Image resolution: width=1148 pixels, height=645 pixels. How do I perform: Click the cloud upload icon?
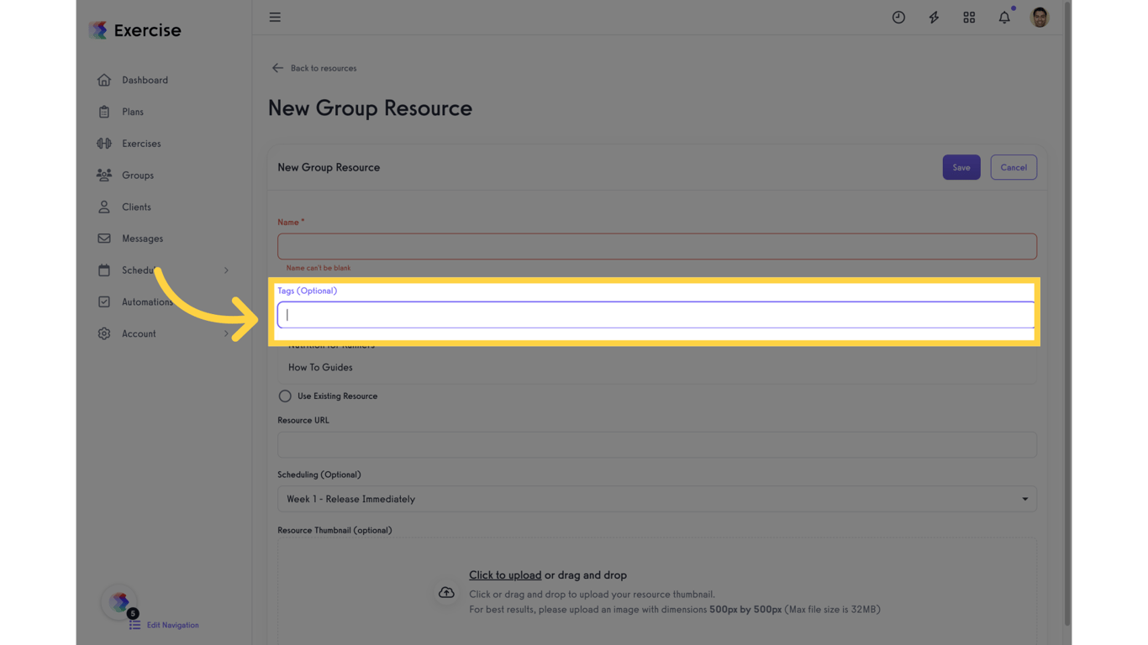(446, 592)
